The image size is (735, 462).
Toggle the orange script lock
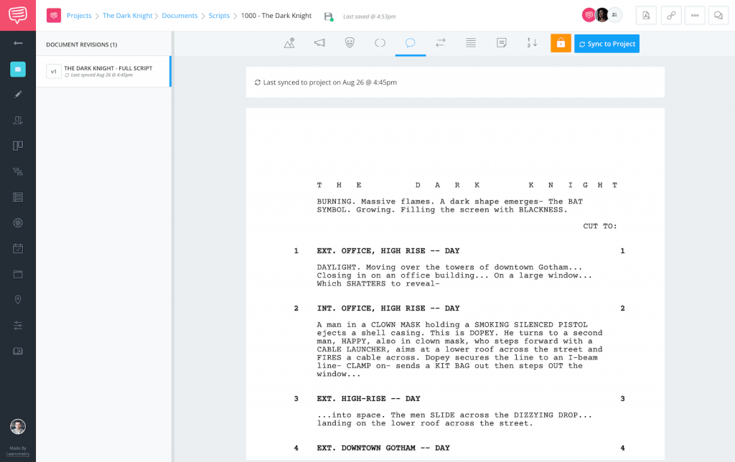pos(561,43)
